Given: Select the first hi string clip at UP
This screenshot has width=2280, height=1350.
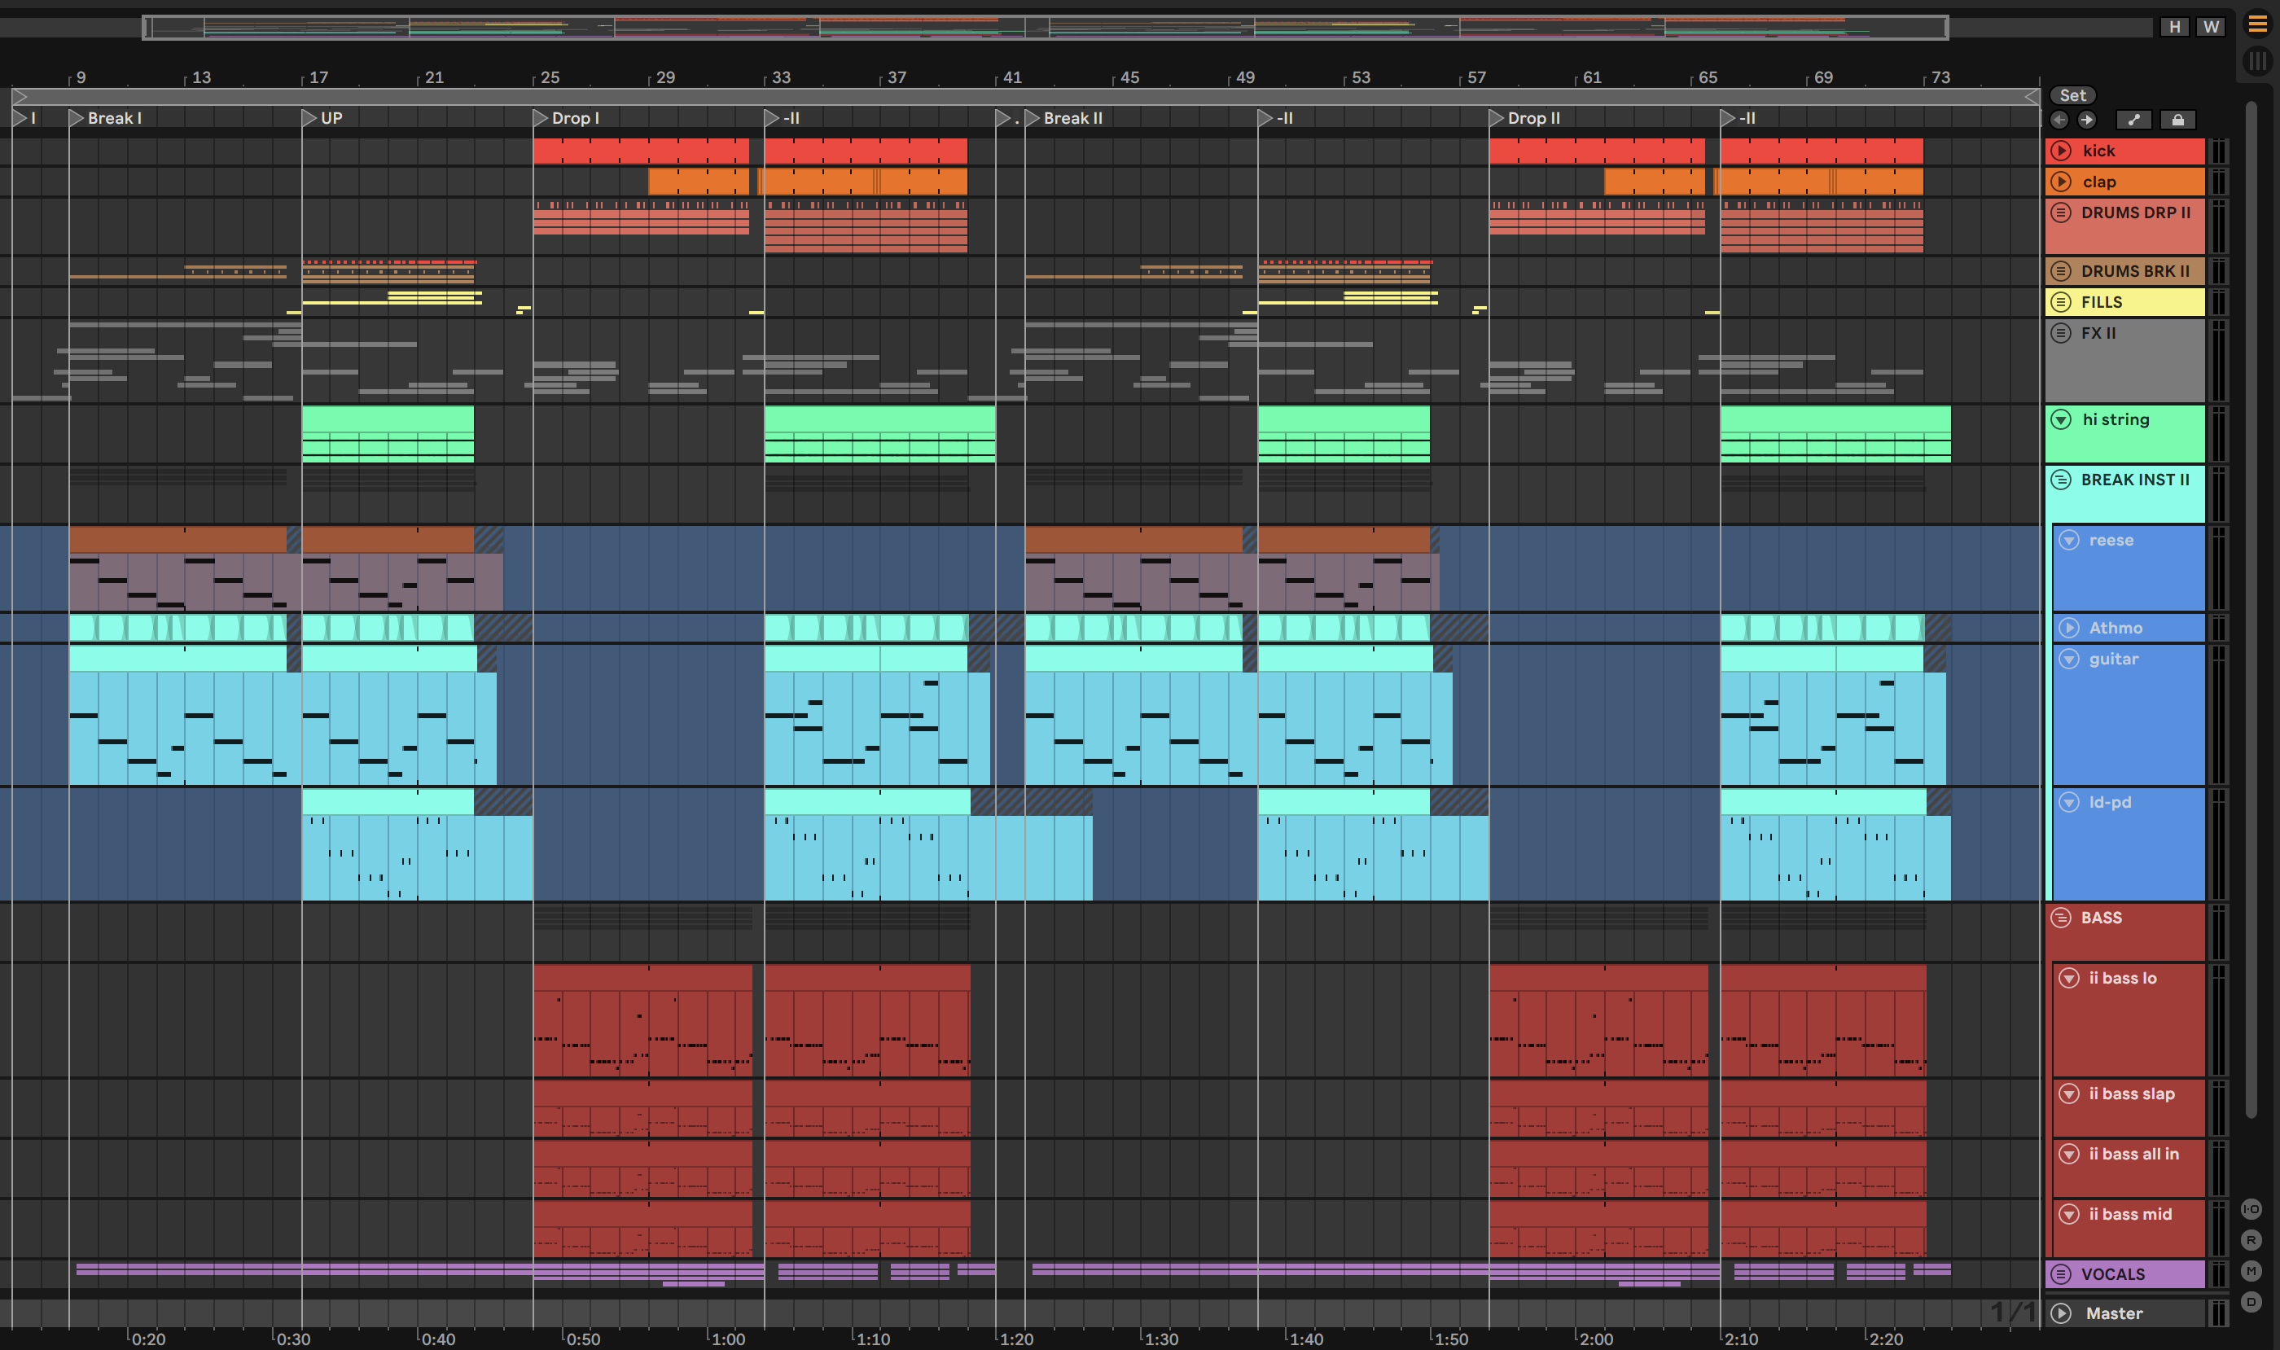Looking at the screenshot, I should (x=388, y=434).
